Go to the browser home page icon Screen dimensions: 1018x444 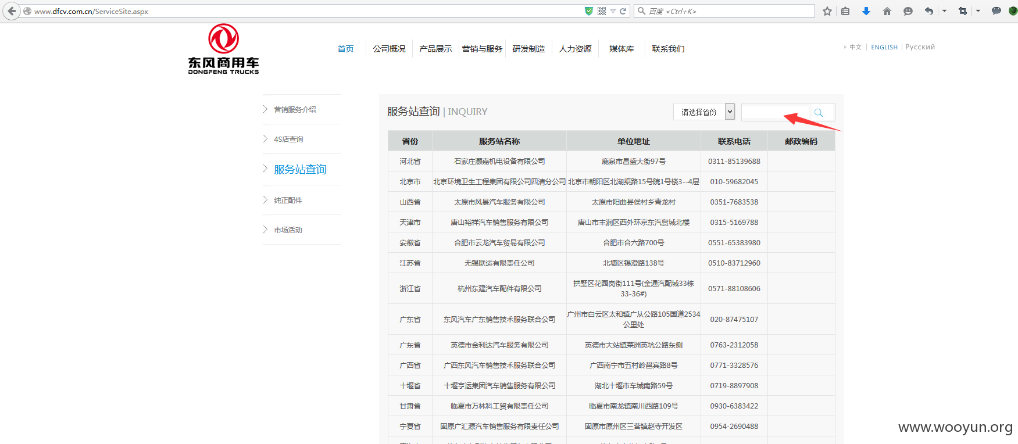(x=887, y=11)
